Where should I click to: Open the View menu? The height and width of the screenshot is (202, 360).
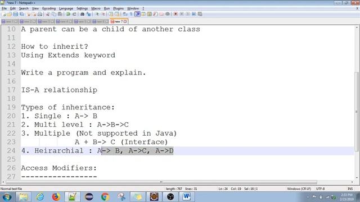pyautogui.click(x=35, y=8)
